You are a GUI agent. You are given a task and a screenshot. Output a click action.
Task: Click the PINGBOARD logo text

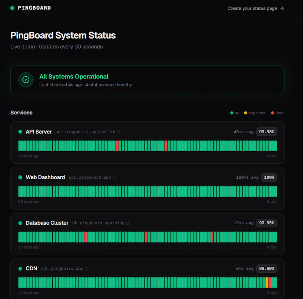[x=34, y=8]
